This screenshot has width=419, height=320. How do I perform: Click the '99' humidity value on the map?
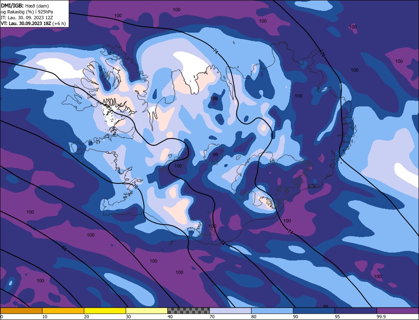215,155
